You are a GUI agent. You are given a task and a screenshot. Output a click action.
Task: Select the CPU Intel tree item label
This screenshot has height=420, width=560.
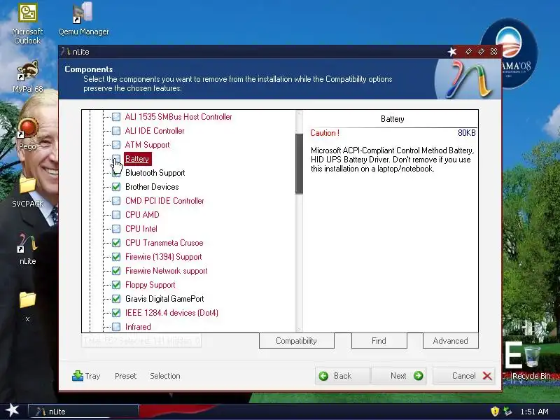141,229
